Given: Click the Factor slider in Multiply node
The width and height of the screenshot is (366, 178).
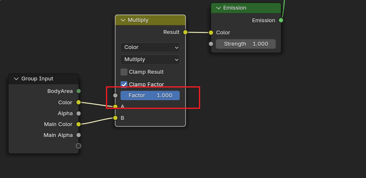Looking at the screenshot, I should [150, 95].
